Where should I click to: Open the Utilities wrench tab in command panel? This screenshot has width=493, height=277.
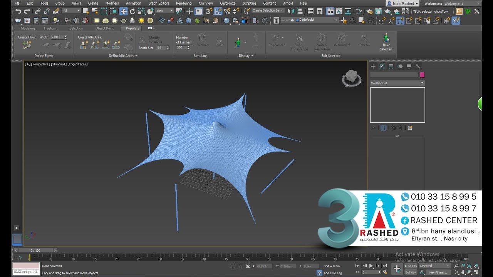[418, 66]
